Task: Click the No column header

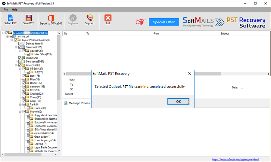Action: pyautogui.click(x=73, y=33)
